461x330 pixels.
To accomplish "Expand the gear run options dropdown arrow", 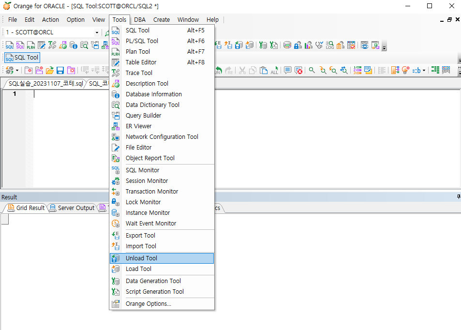I will pyautogui.click(x=17, y=70).
